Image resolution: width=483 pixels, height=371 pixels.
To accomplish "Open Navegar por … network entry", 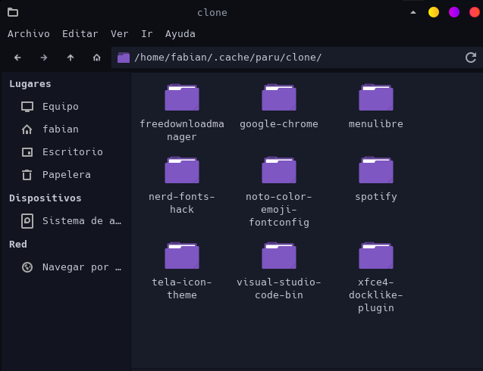I will point(66,267).
